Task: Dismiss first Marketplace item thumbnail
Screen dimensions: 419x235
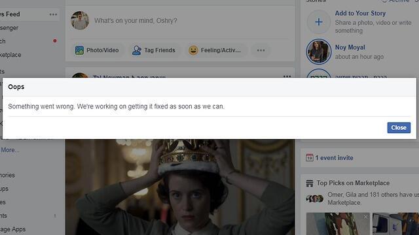Action: 365,217
